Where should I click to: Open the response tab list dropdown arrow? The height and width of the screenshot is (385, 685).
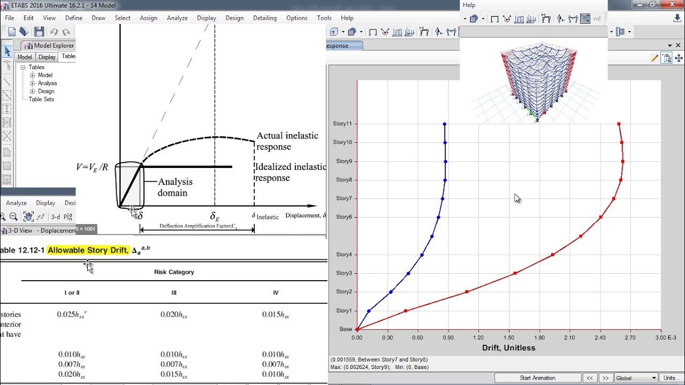(x=669, y=45)
